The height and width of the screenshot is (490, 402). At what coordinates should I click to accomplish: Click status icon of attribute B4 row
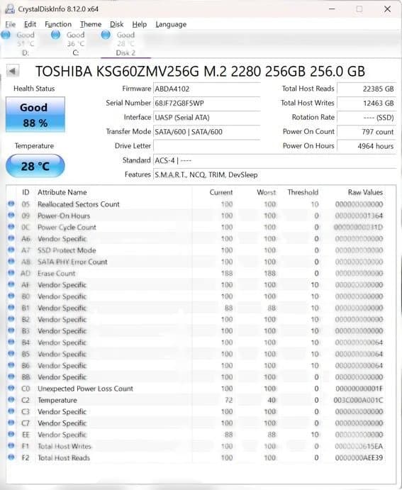tap(11, 342)
